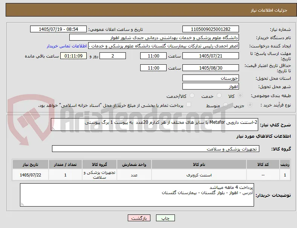Click response deadline time 11:00 field
This screenshot has height=228, width=297.
point(153,56)
